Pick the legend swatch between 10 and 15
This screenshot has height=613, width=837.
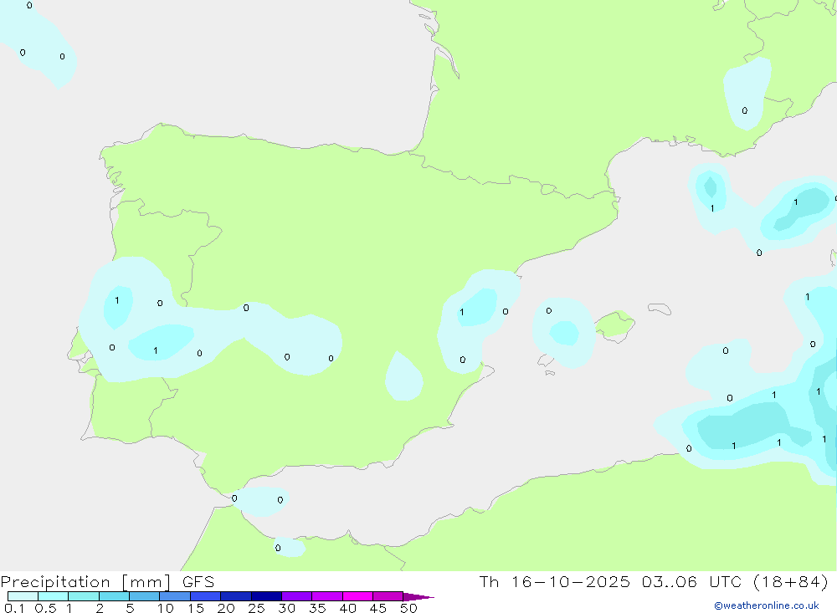pos(175,596)
